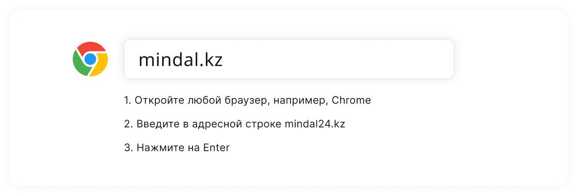Click the word Chrome in step one
578x196 pixels.
[351, 100]
